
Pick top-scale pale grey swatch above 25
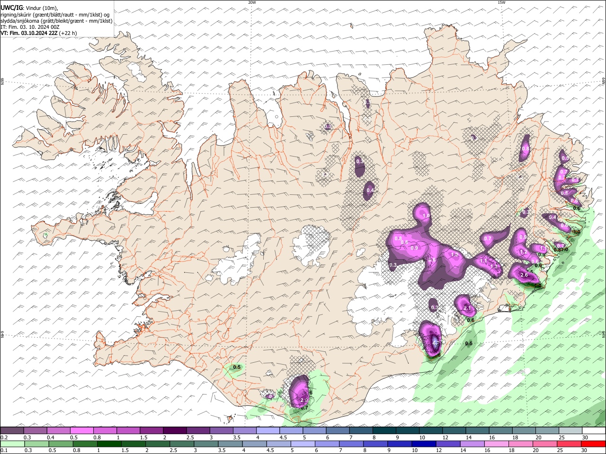click(x=571, y=430)
